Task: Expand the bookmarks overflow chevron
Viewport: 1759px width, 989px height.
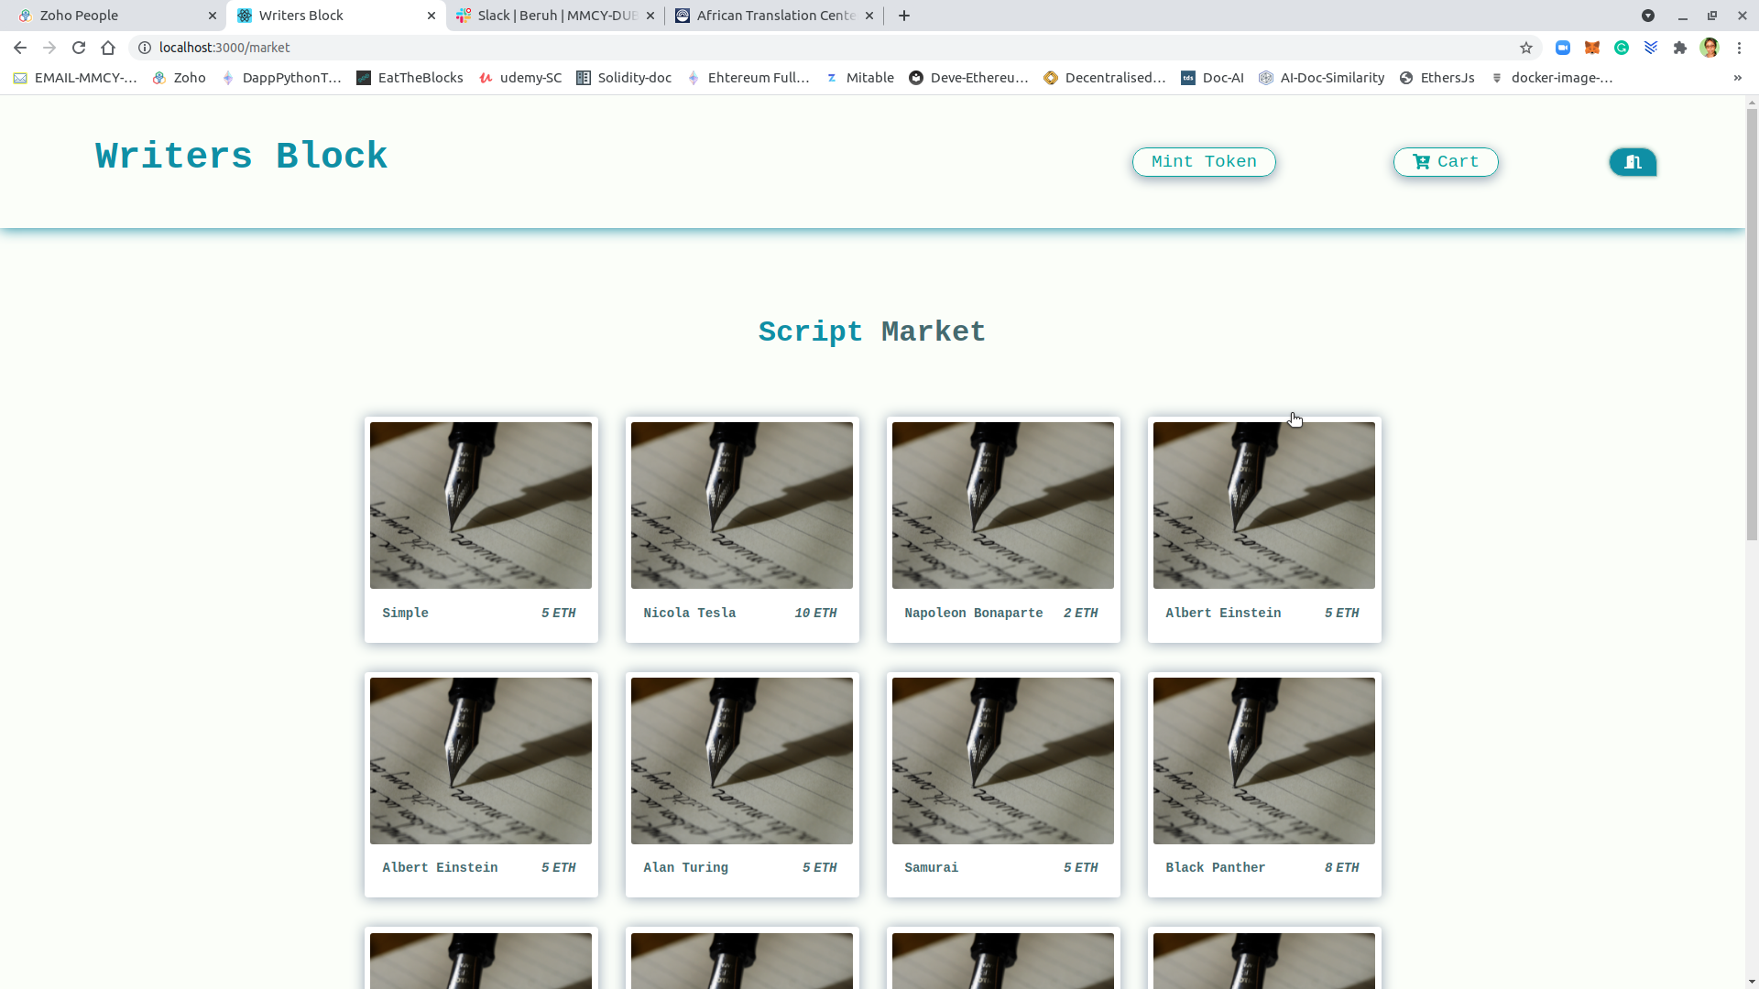Action: (1738, 78)
